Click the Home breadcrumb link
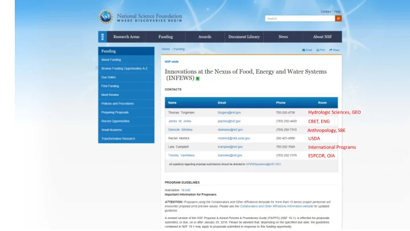Image resolution: width=410 pixels, height=231 pixels. pos(166,49)
